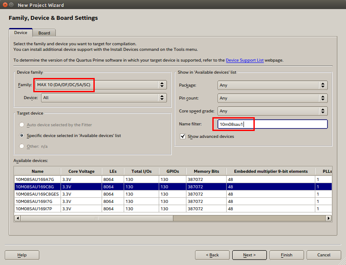346x265 pixels.
Task: Switch to the Device tab
Action: pyautogui.click(x=21, y=33)
